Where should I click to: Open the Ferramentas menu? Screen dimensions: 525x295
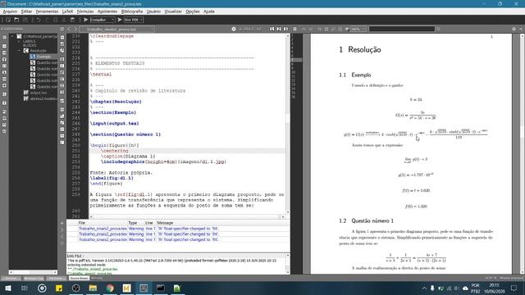[48, 11]
